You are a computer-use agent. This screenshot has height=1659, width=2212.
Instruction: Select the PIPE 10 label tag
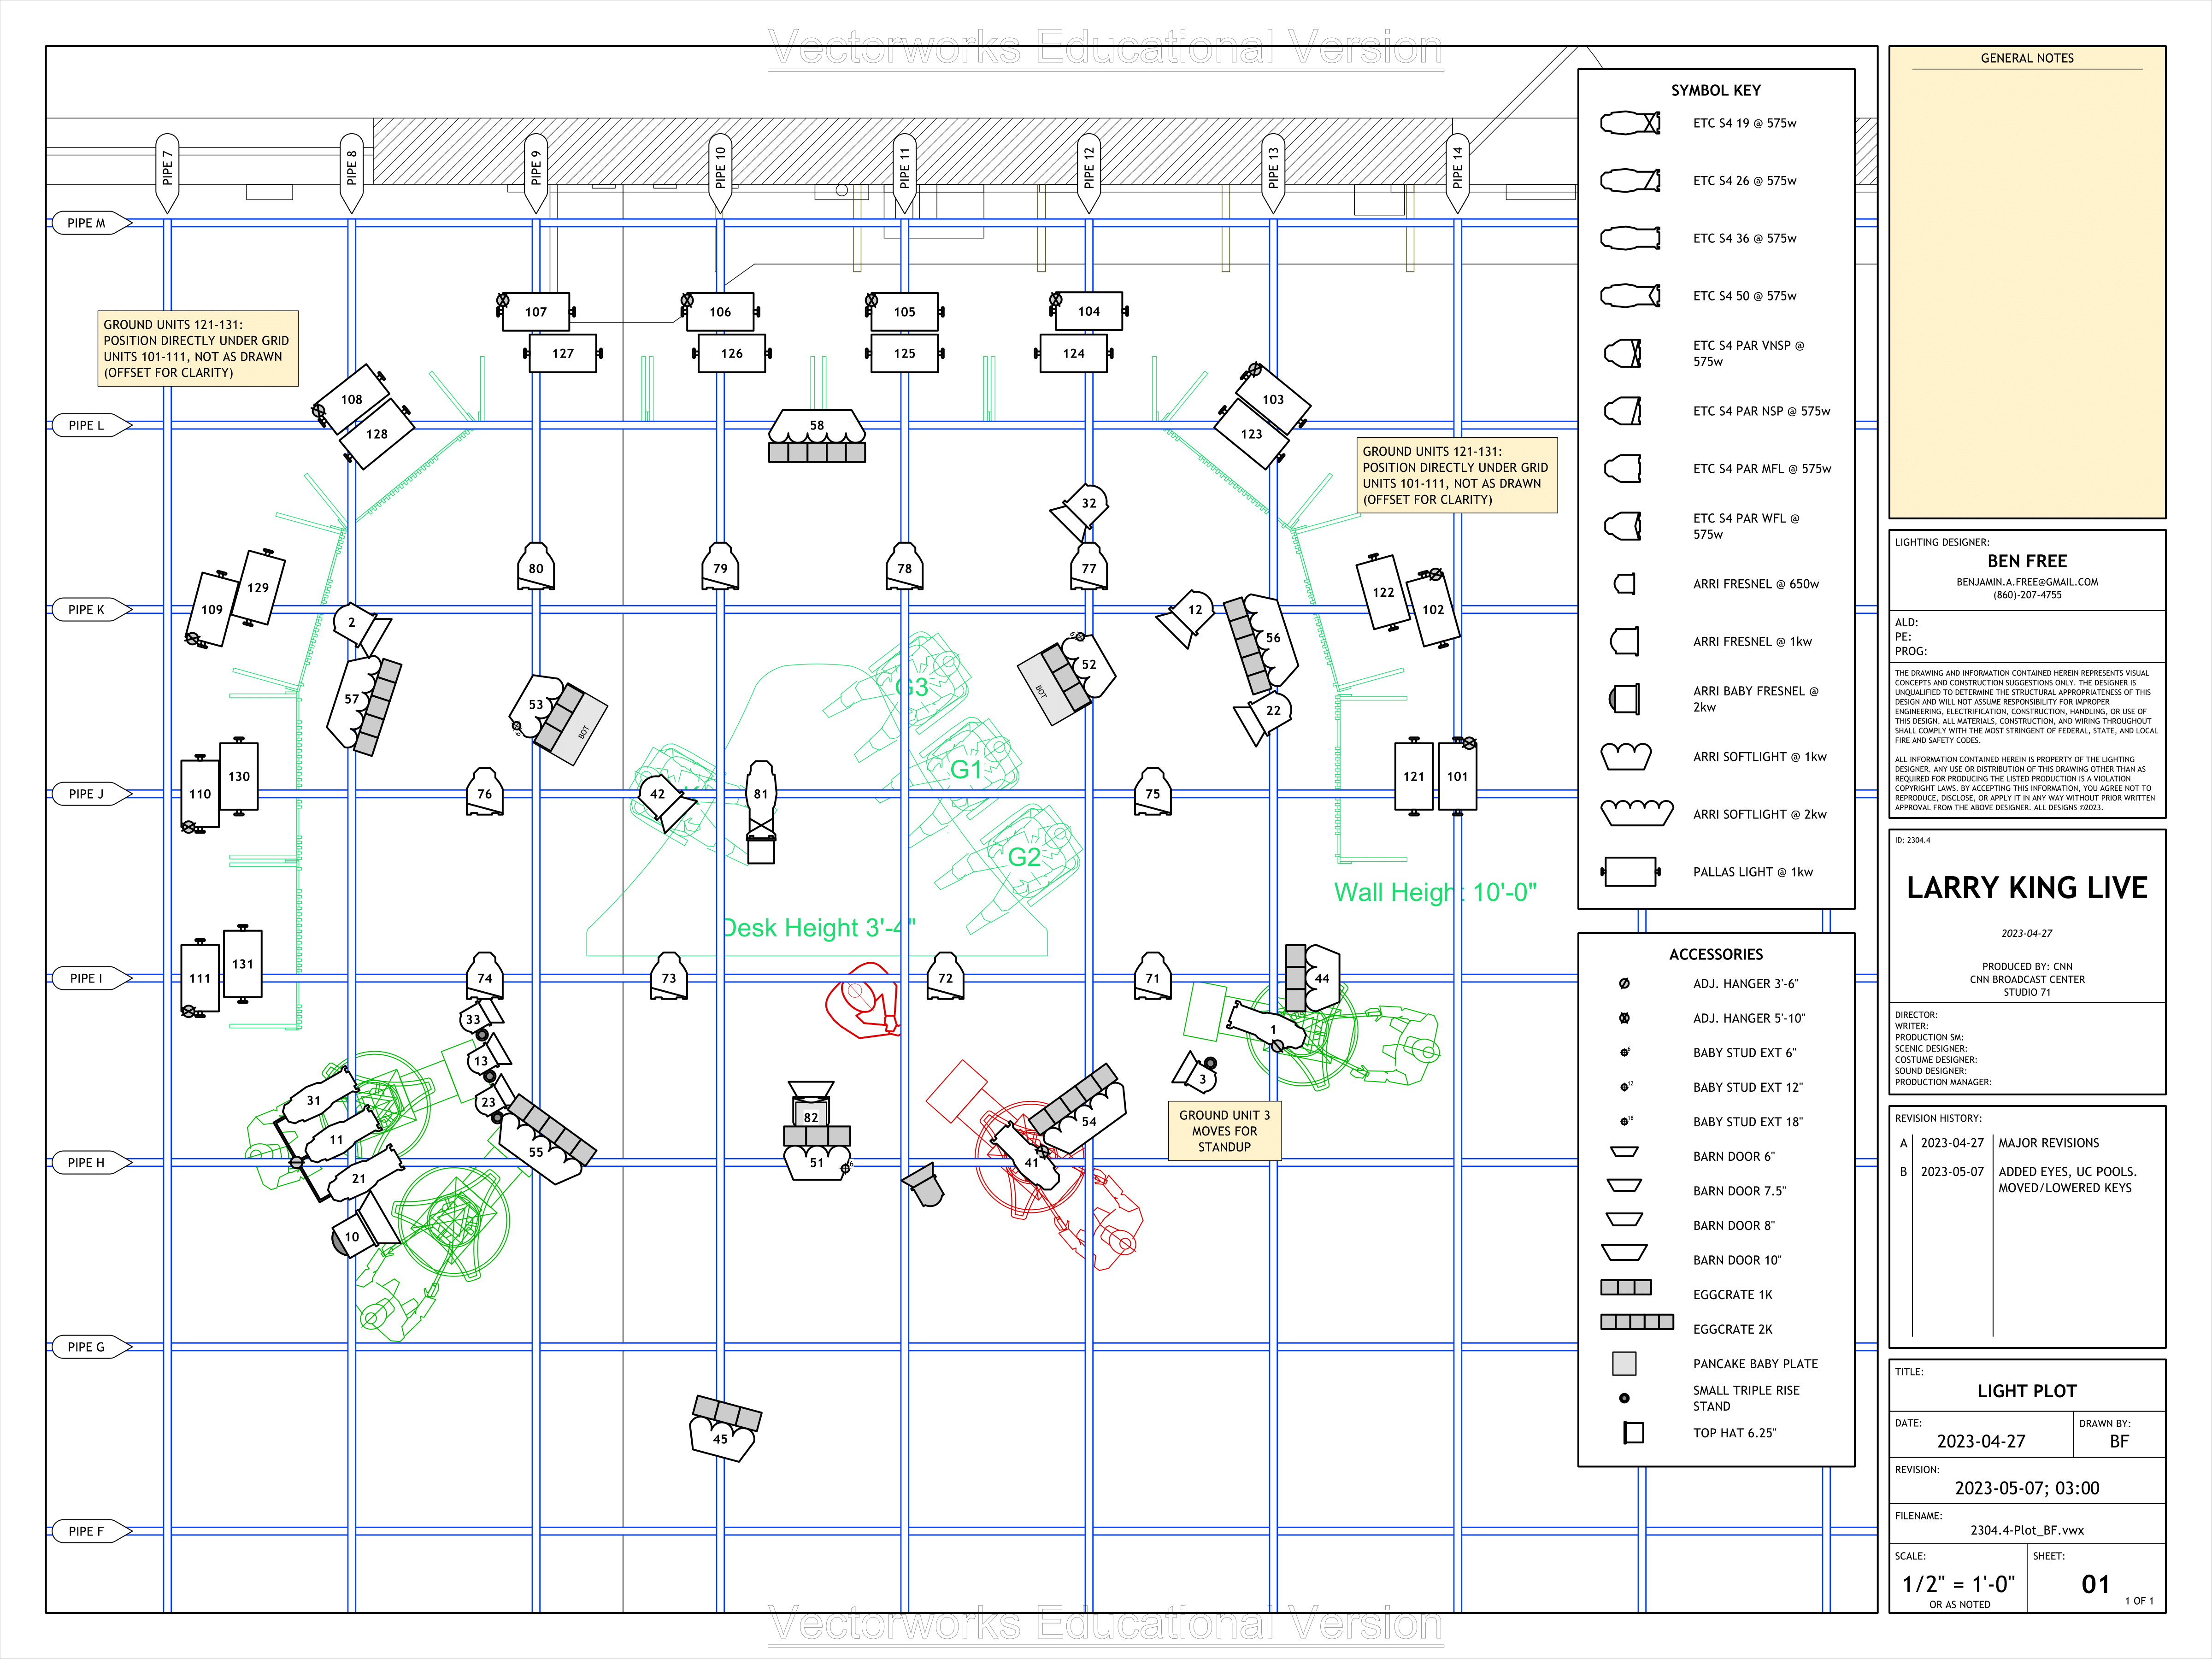[720, 172]
